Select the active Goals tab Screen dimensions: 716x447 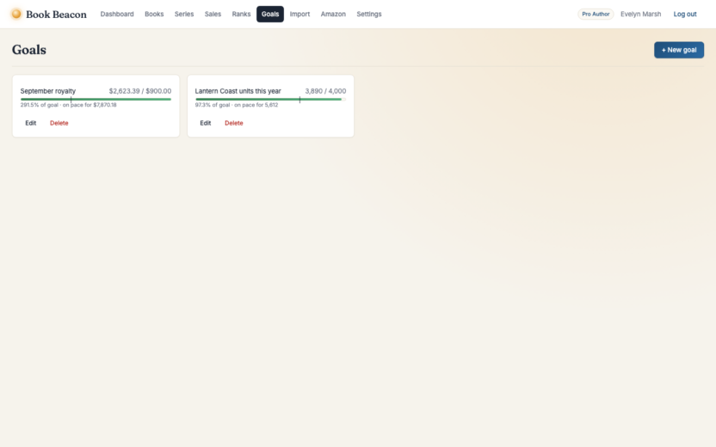270,14
